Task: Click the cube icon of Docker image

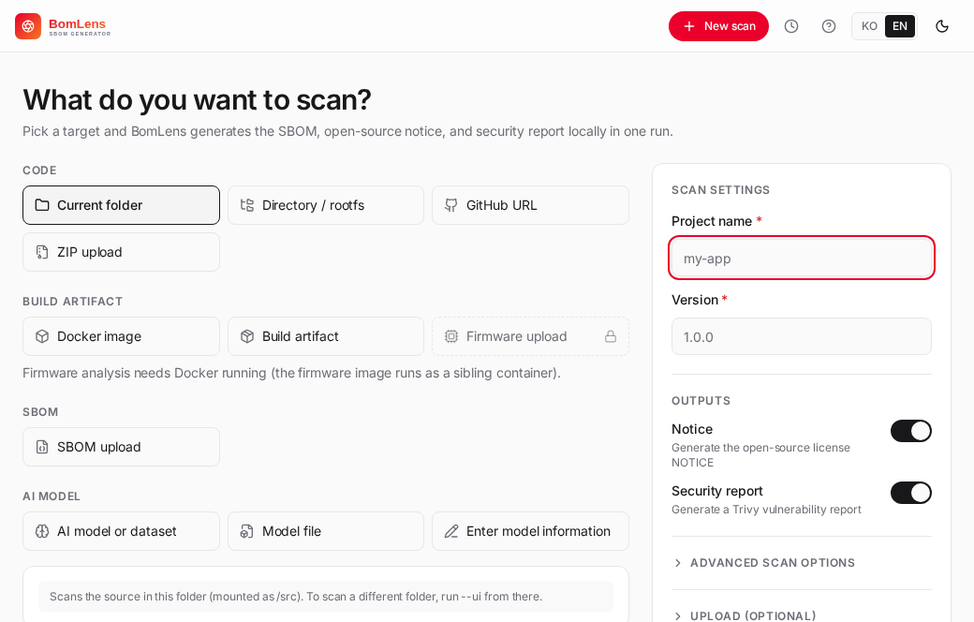Action: click(42, 336)
